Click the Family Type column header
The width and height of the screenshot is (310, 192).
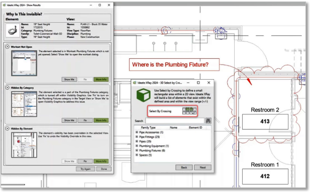coord(148,128)
